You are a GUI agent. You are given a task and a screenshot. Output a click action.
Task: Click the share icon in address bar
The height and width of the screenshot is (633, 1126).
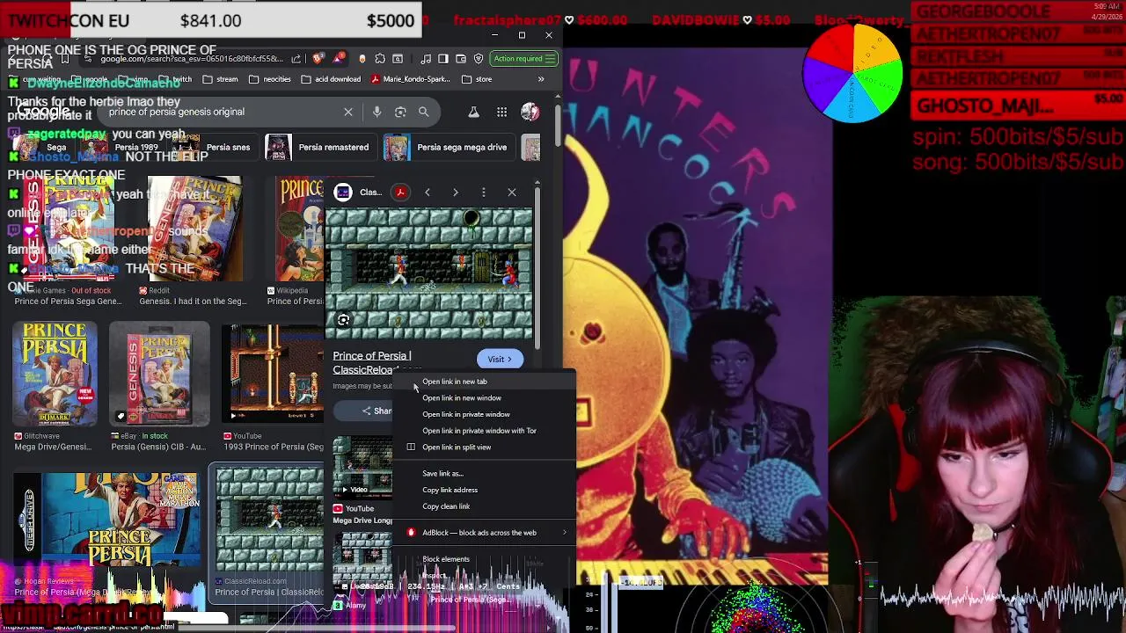click(297, 59)
